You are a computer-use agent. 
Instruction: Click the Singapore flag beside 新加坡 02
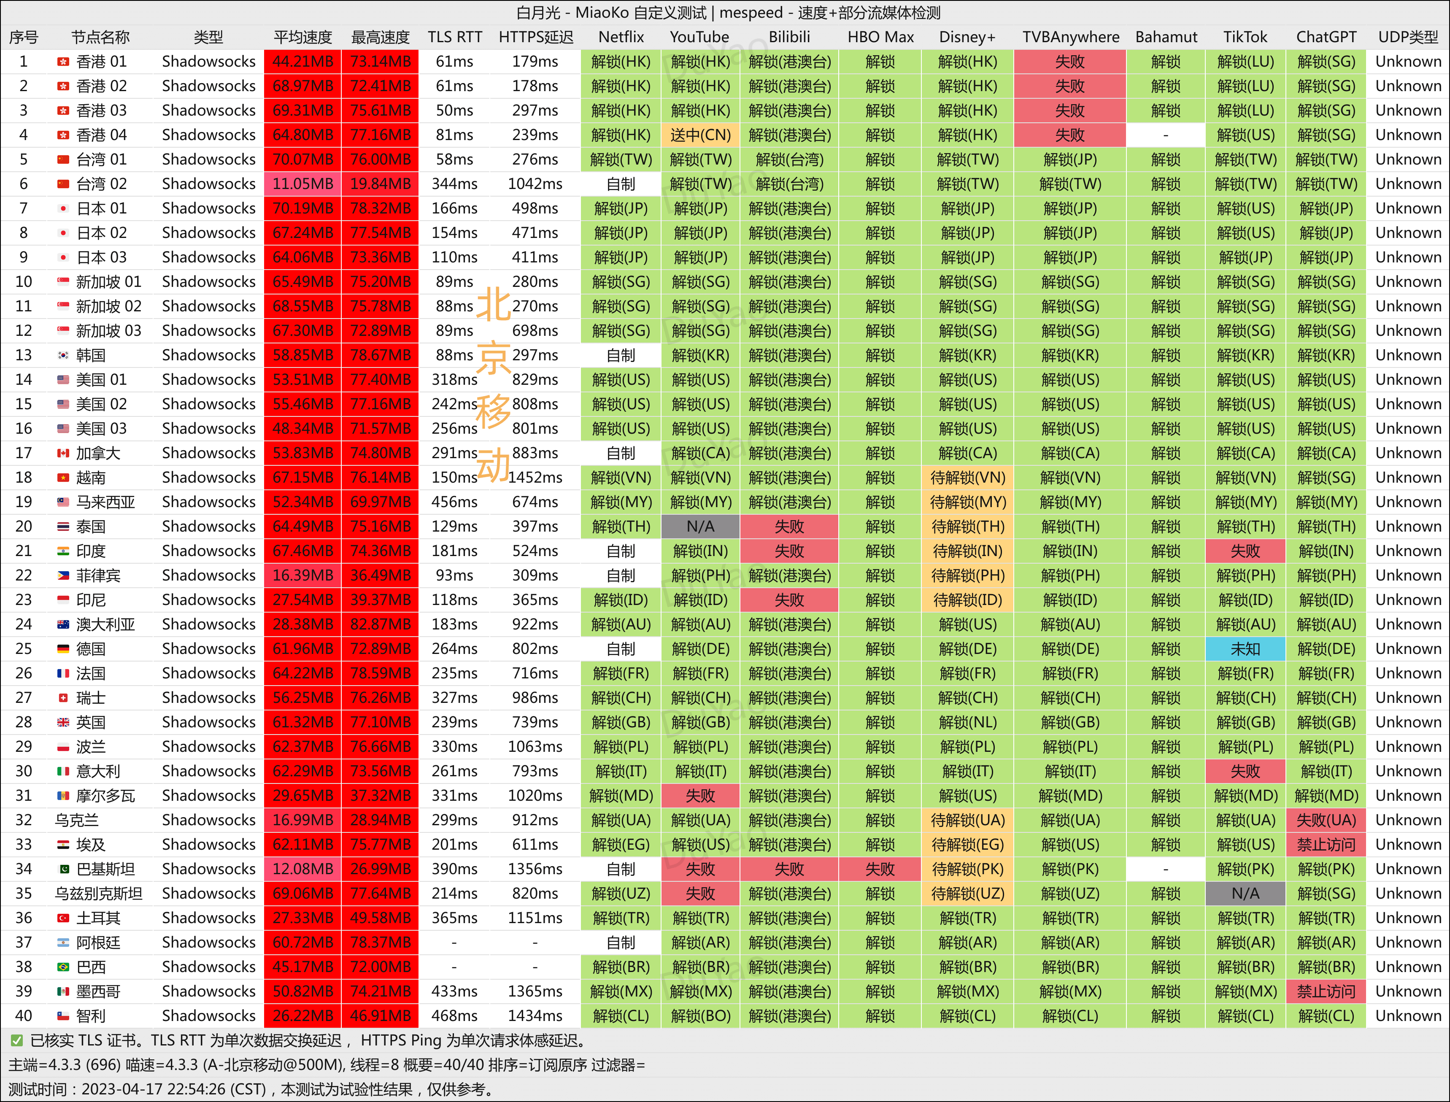[63, 306]
